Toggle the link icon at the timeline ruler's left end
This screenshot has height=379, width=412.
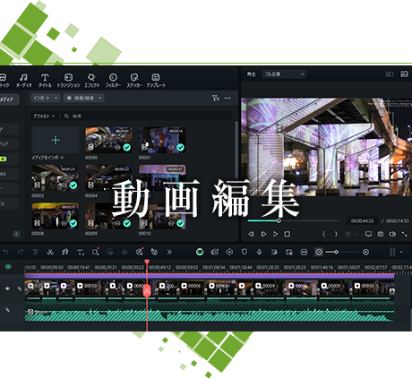8,266
